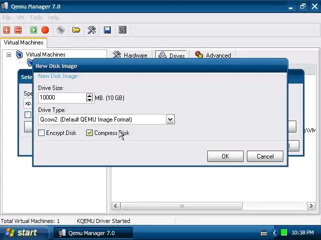Open the Drive Type dropdown
The height and width of the screenshot is (240, 321).
(x=170, y=119)
